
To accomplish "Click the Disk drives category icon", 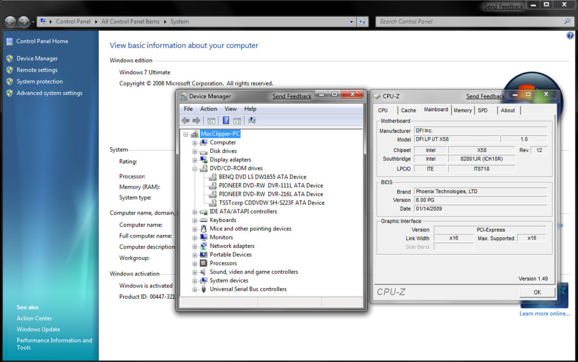I will 203,151.
